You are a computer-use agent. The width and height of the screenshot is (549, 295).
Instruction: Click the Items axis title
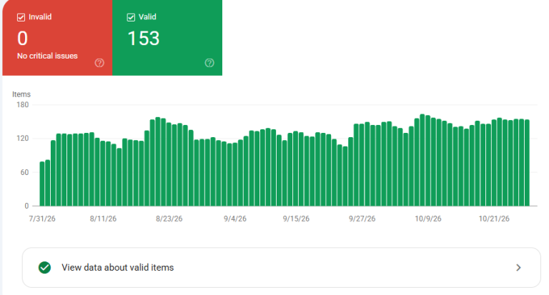21,94
